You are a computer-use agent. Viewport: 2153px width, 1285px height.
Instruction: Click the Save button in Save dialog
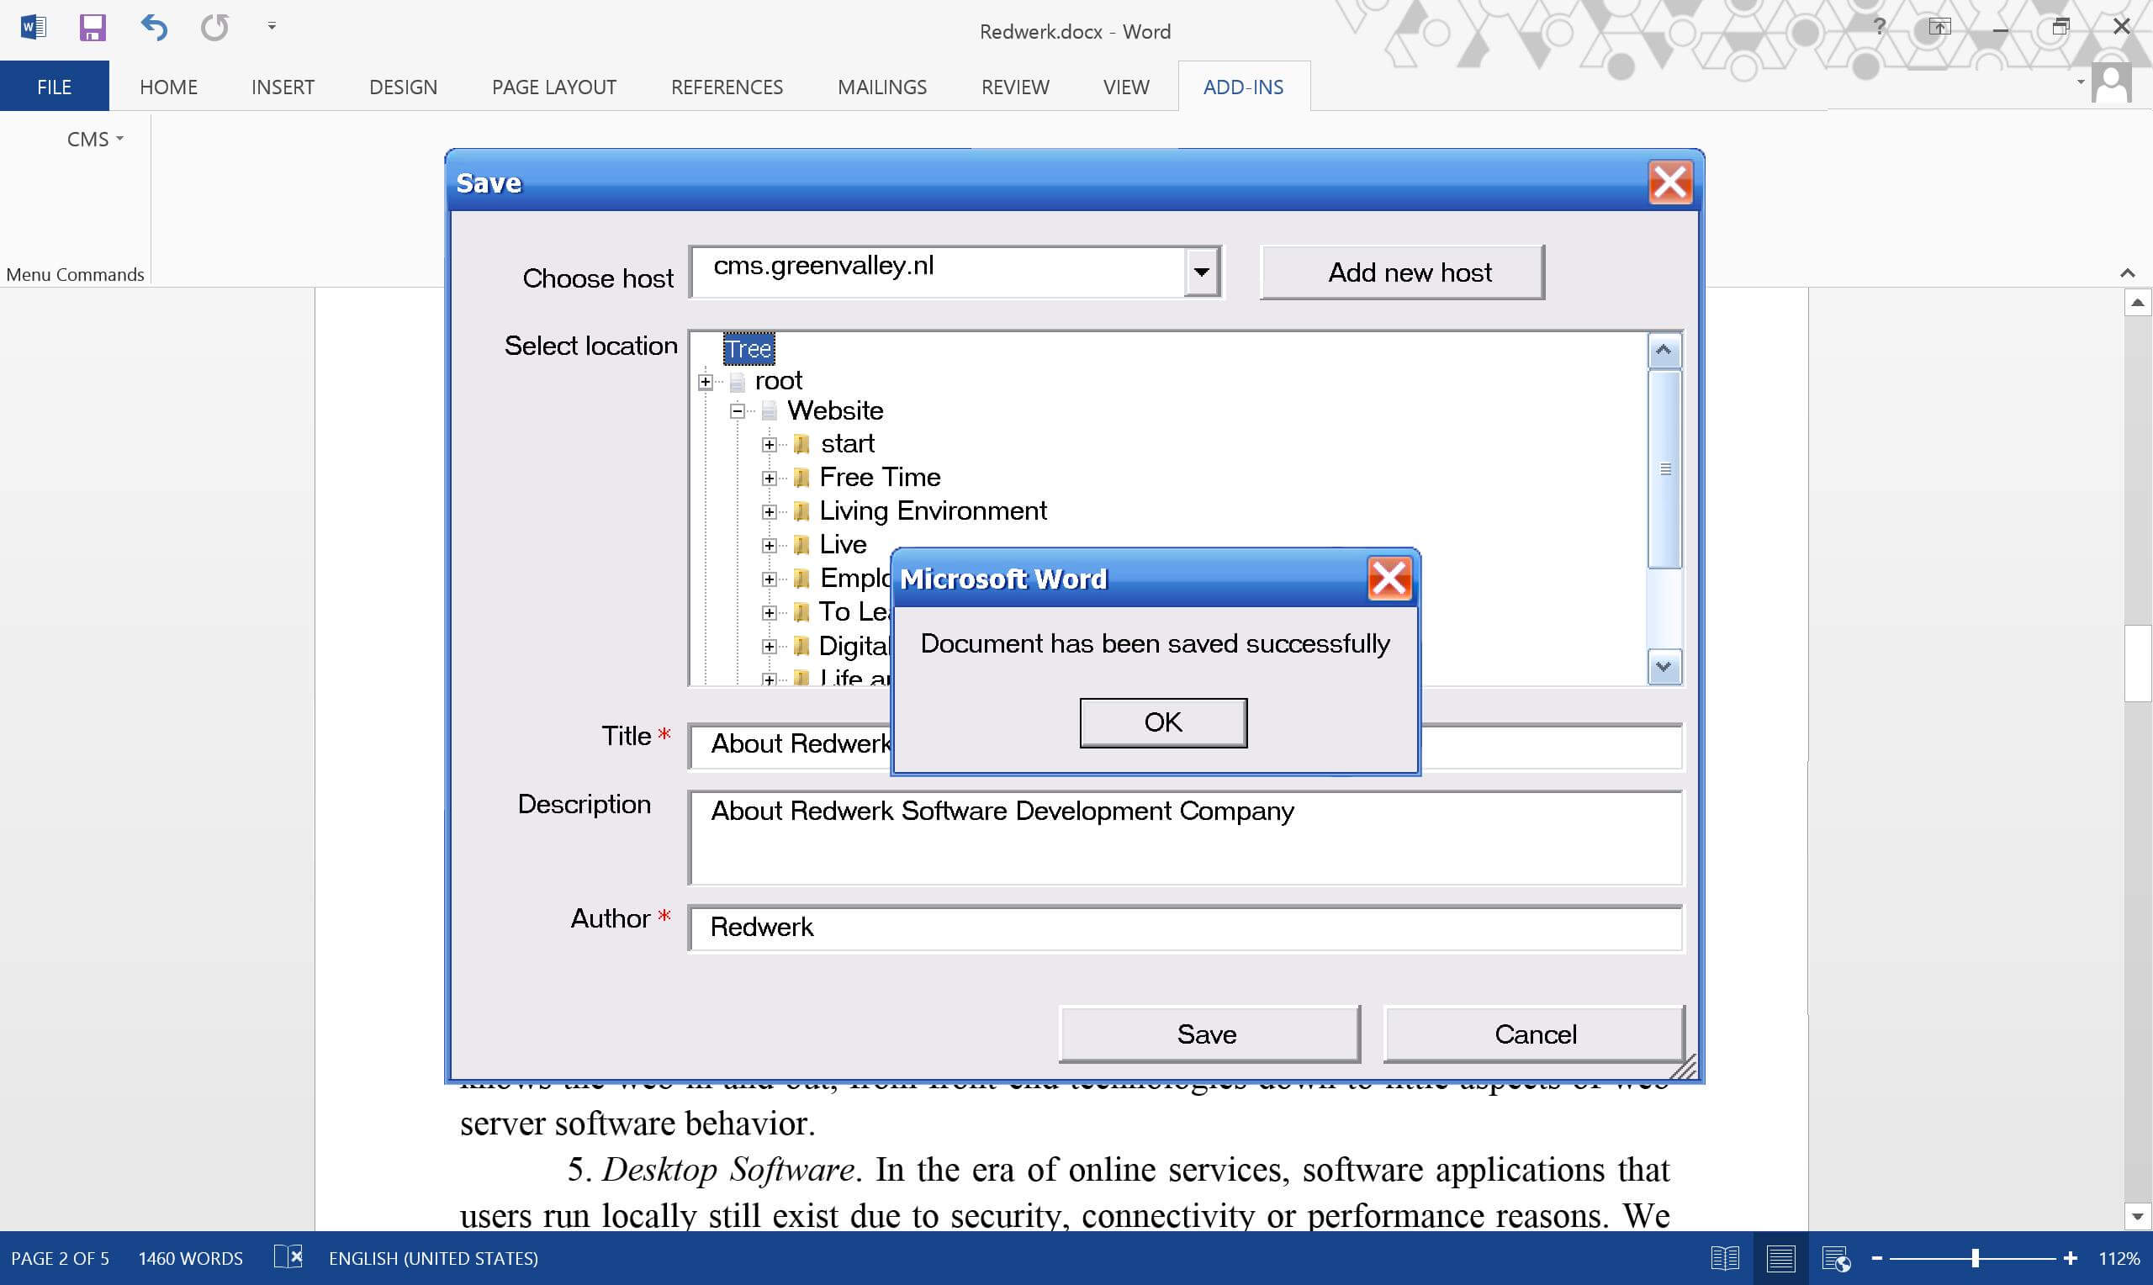point(1209,1034)
